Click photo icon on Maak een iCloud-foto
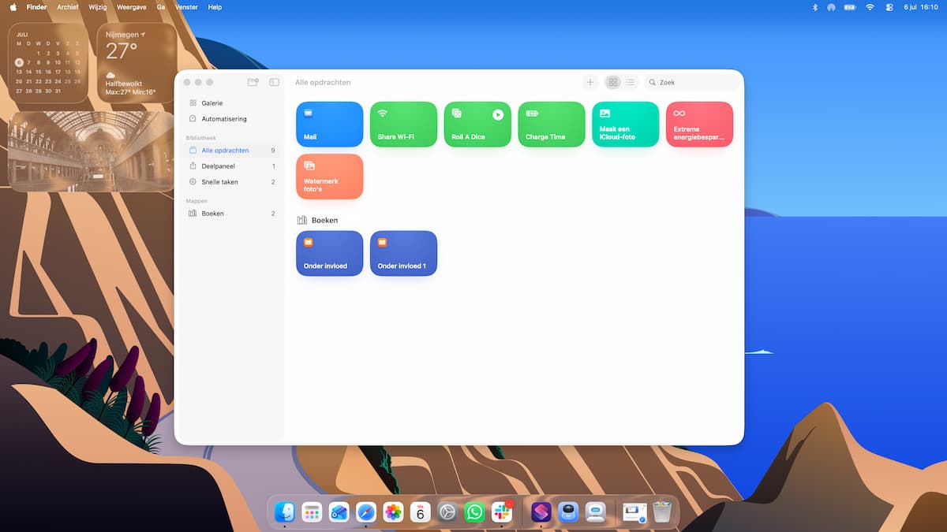The height and width of the screenshot is (532, 947). (x=605, y=113)
